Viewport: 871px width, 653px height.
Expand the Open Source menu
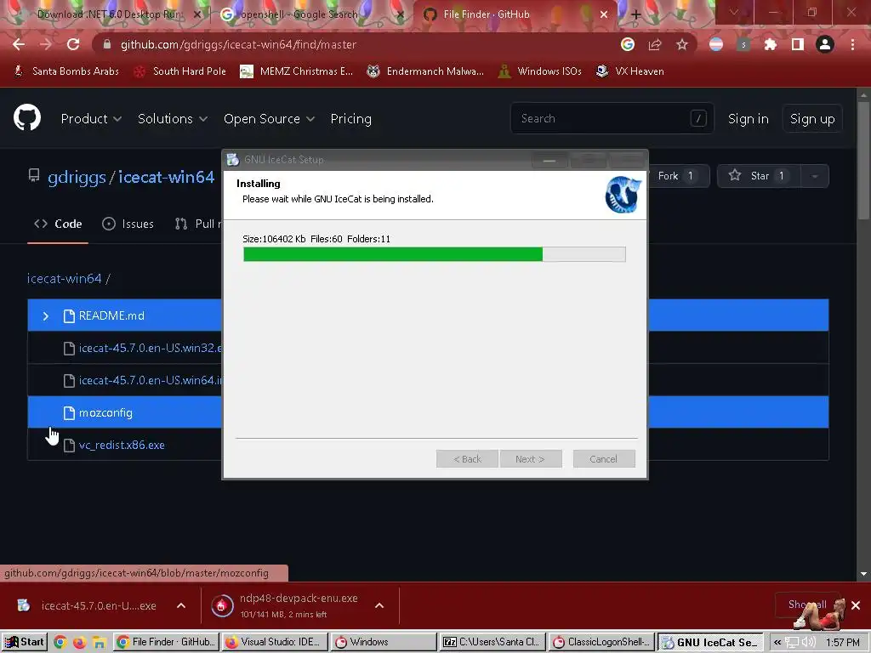click(270, 119)
